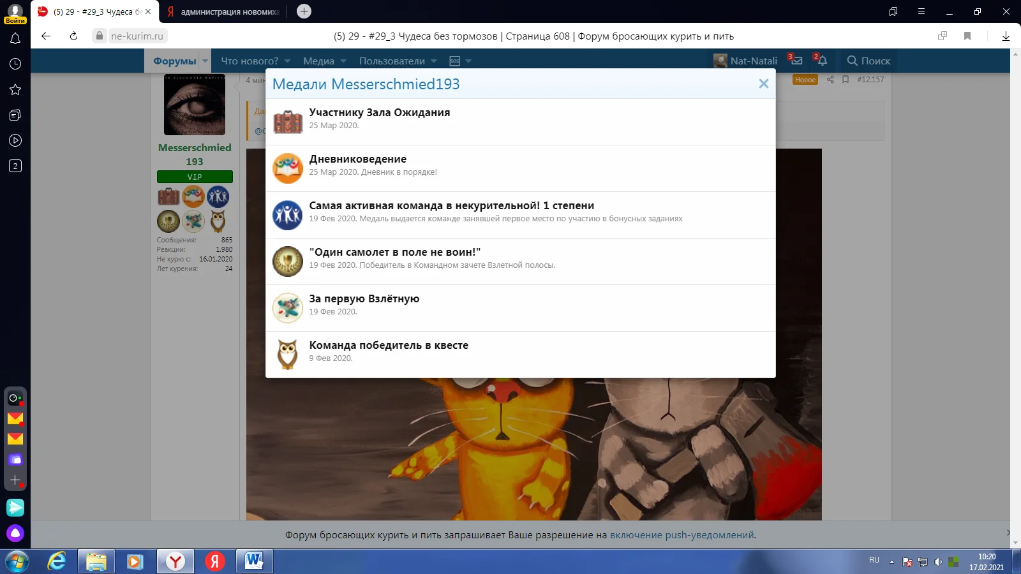The image size is (1021, 574).
Task: Click the page vertical scrollbar
Action: 1015,297
